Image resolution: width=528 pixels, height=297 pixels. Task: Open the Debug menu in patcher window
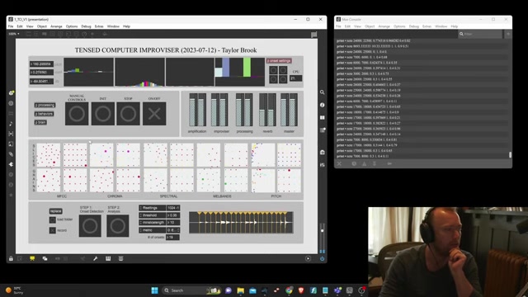(86, 26)
